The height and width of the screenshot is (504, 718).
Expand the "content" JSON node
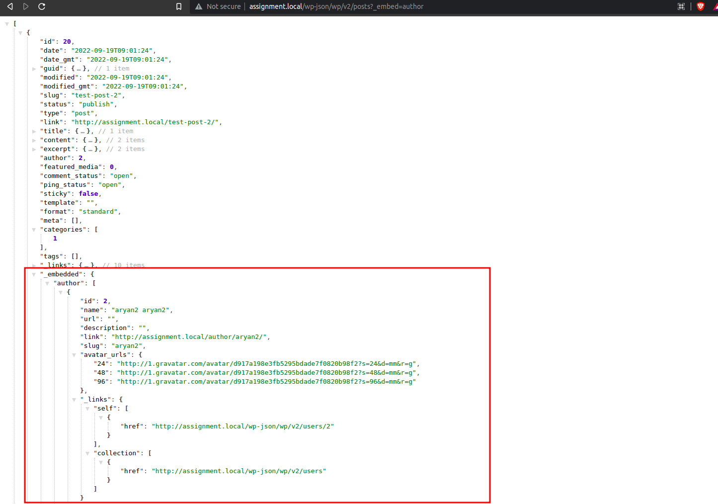pos(34,140)
